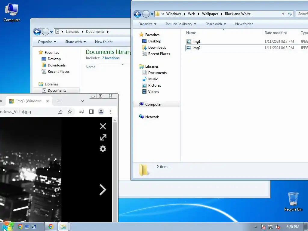
Task: Expand the address bar history dropdown arrow
Action: (283, 14)
